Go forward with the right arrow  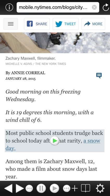(x=20, y=188)
